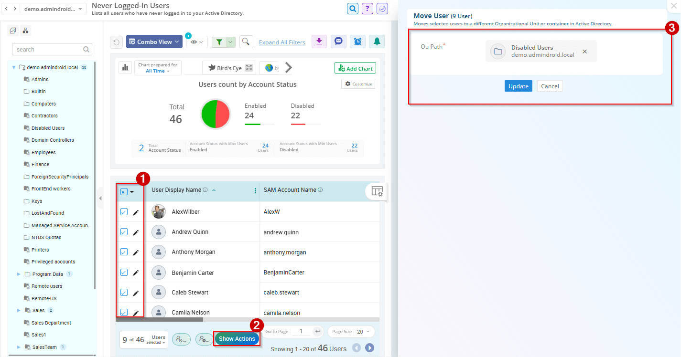The height and width of the screenshot is (357, 681).
Task: Toggle the select-all checkbox in table header
Action: pyautogui.click(x=124, y=191)
